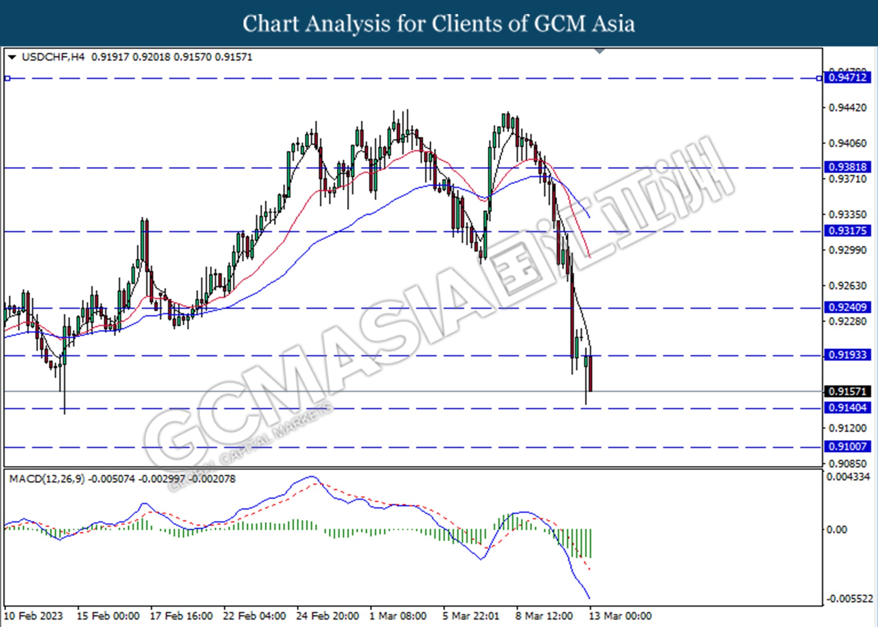Image resolution: width=878 pixels, height=627 pixels.
Task: Click the USDCHF,H4 symbol label
Action: click(x=53, y=57)
